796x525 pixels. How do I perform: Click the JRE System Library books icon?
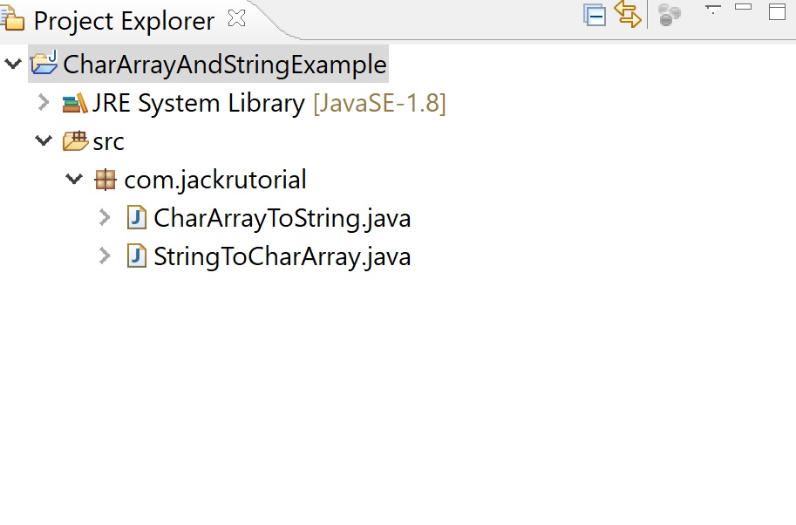coord(75,102)
